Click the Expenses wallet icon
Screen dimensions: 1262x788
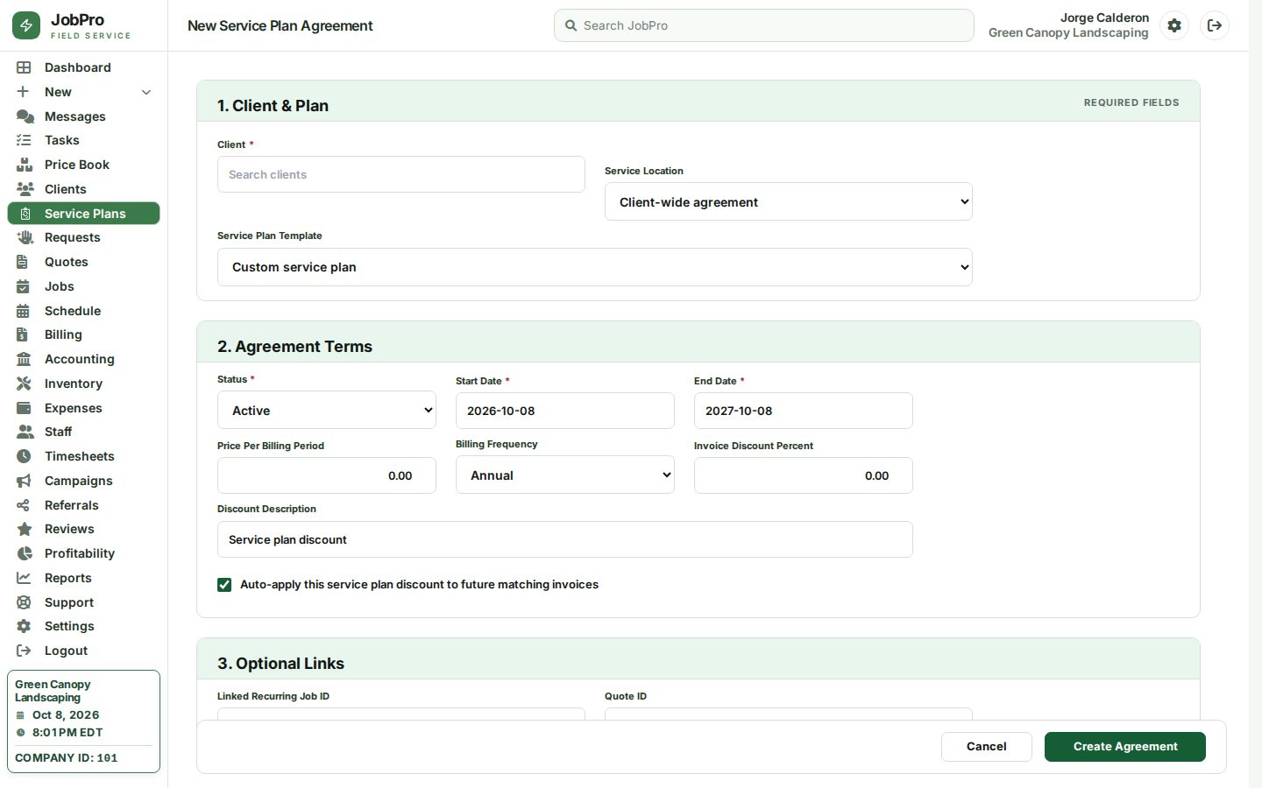point(24,408)
